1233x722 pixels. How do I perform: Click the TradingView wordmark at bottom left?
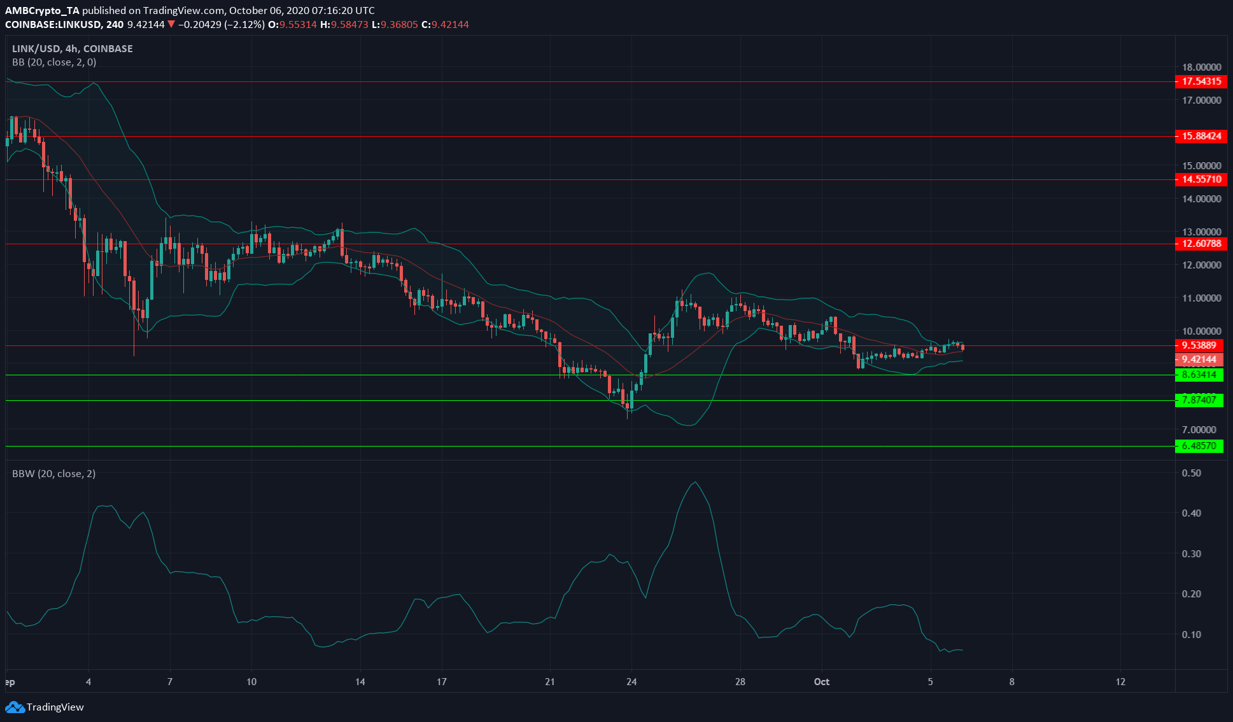(55, 707)
